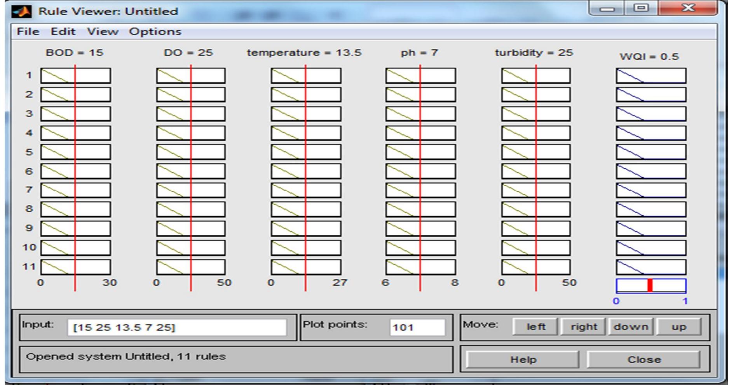
Task: Click the DO plot for rule 3
Action: pos(191,114)
